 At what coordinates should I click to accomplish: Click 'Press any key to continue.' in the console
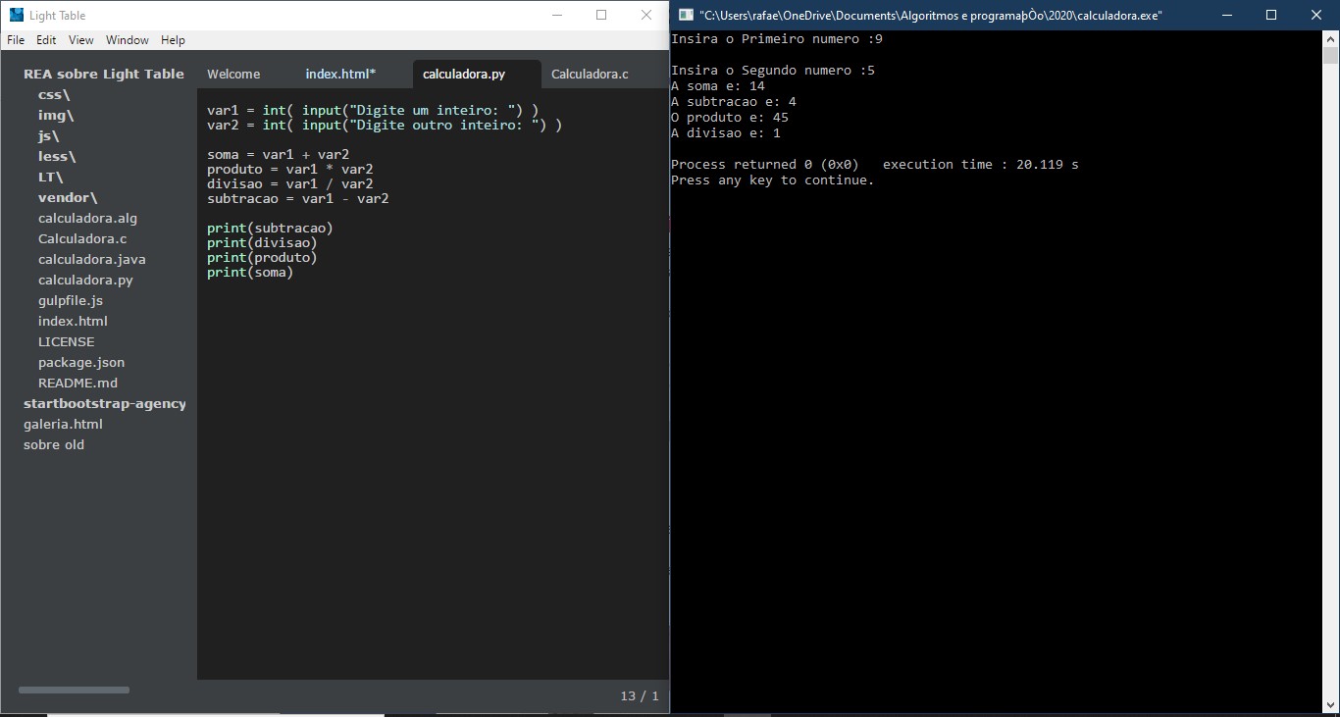[x=773, y=180]
